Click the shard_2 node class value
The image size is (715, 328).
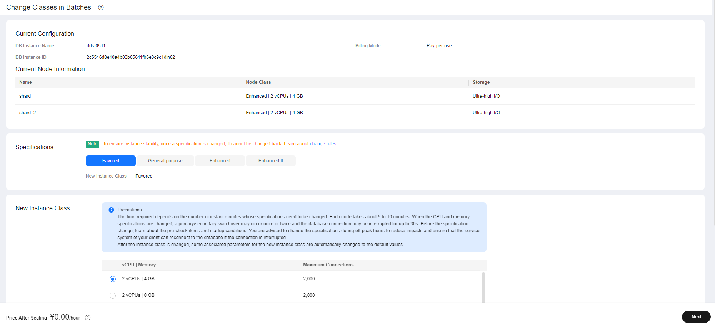tap(275, 113)
